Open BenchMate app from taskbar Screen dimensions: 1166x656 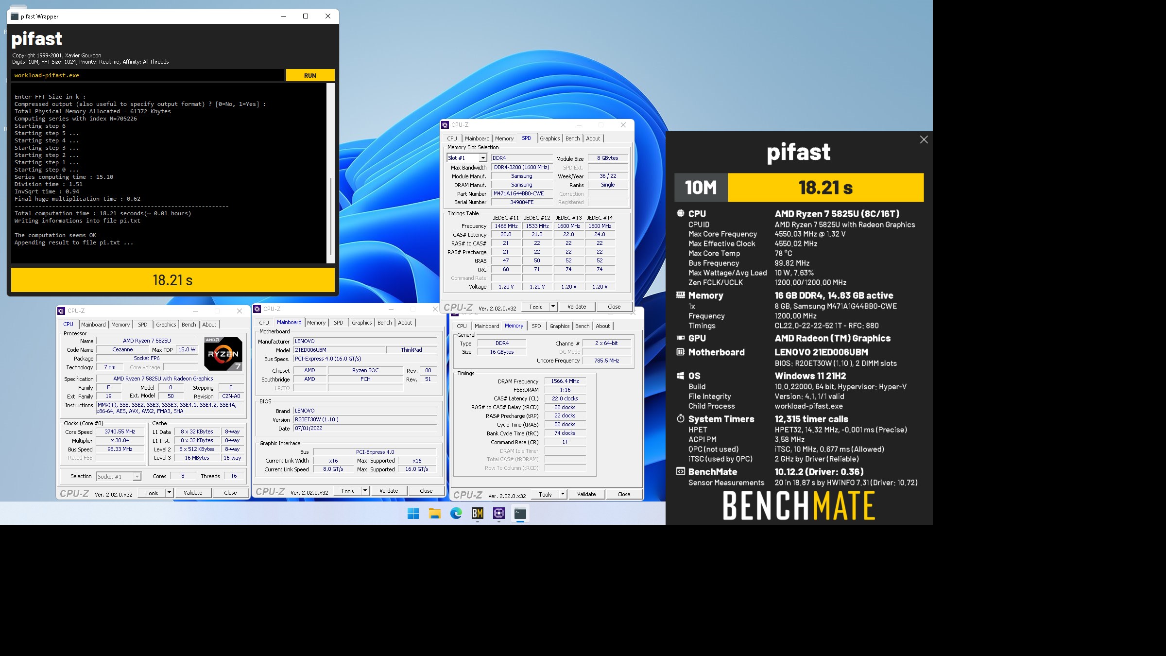[478, 513]
